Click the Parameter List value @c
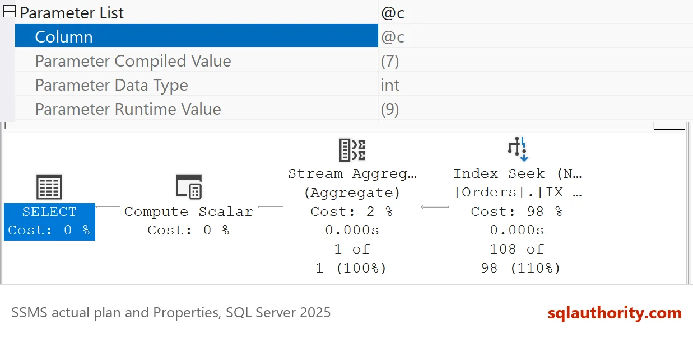This screenshot has height=338, width=693. pos(393,13)
